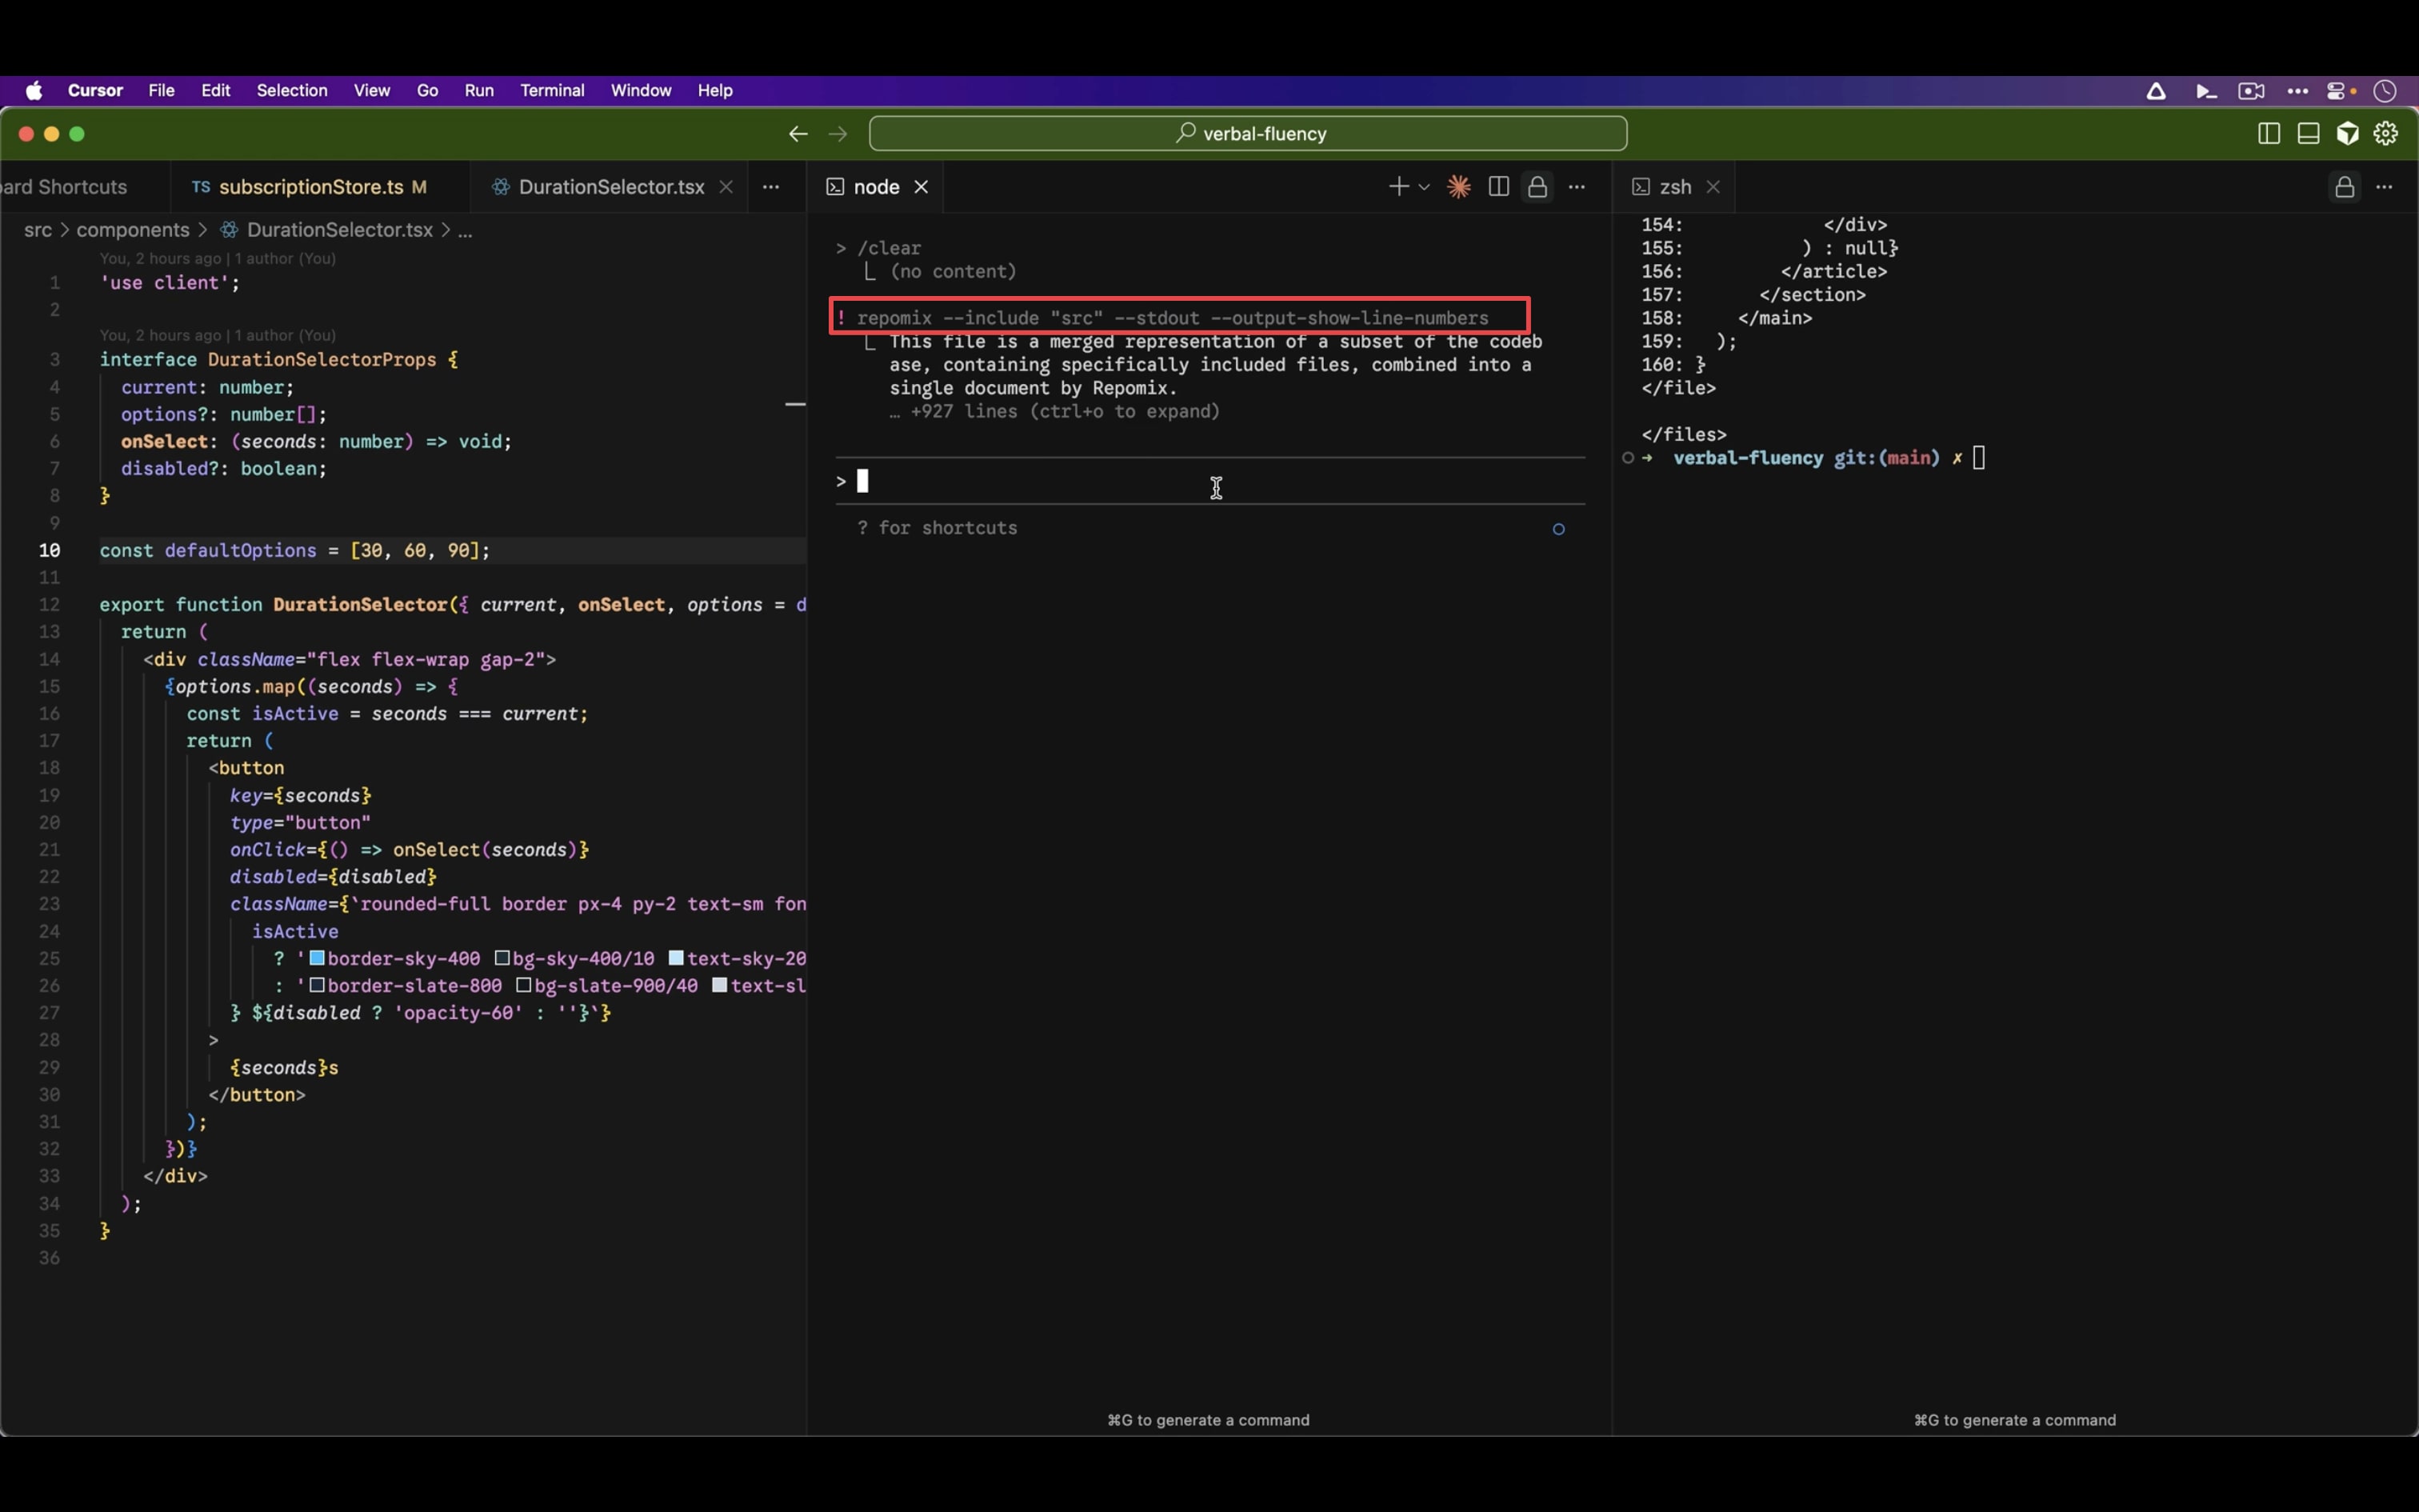Viewport: 2419px width, 1512px height.
Task: Navigate forward with the right arrow
Action: click(x=838, y=134)
